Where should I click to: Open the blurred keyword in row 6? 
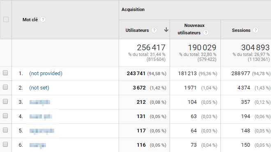[38, 145]
